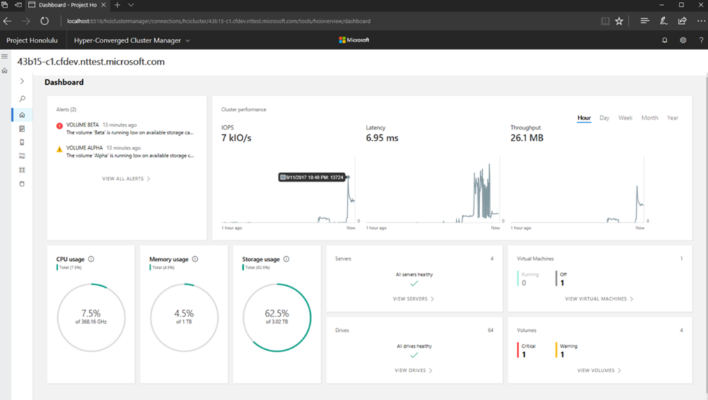Open the servers tool icon in sidebar
This screenshot has width=708, height=400.
(22, 143)
